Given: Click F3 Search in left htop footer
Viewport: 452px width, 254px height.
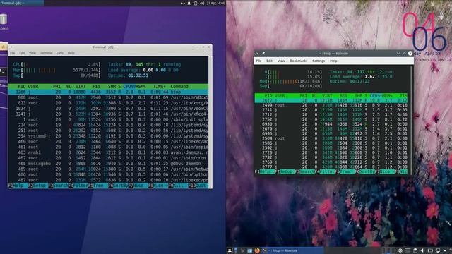Looking at the screenshot, I should coord(59,186).
